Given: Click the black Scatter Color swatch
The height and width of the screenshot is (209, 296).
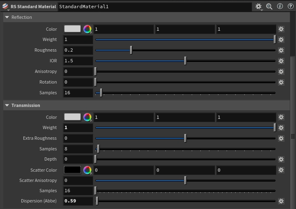Looking at the screenshot, I should pos(72,170).
